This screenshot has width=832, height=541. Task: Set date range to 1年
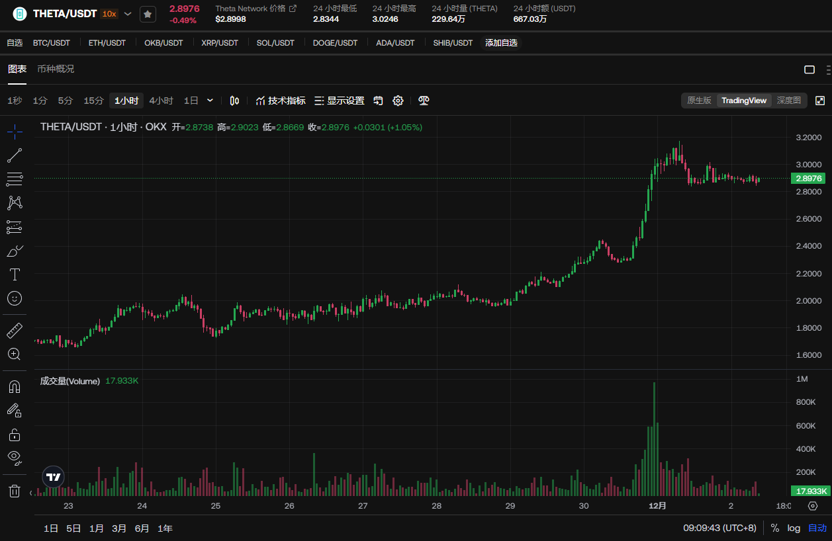pos(165,528)
